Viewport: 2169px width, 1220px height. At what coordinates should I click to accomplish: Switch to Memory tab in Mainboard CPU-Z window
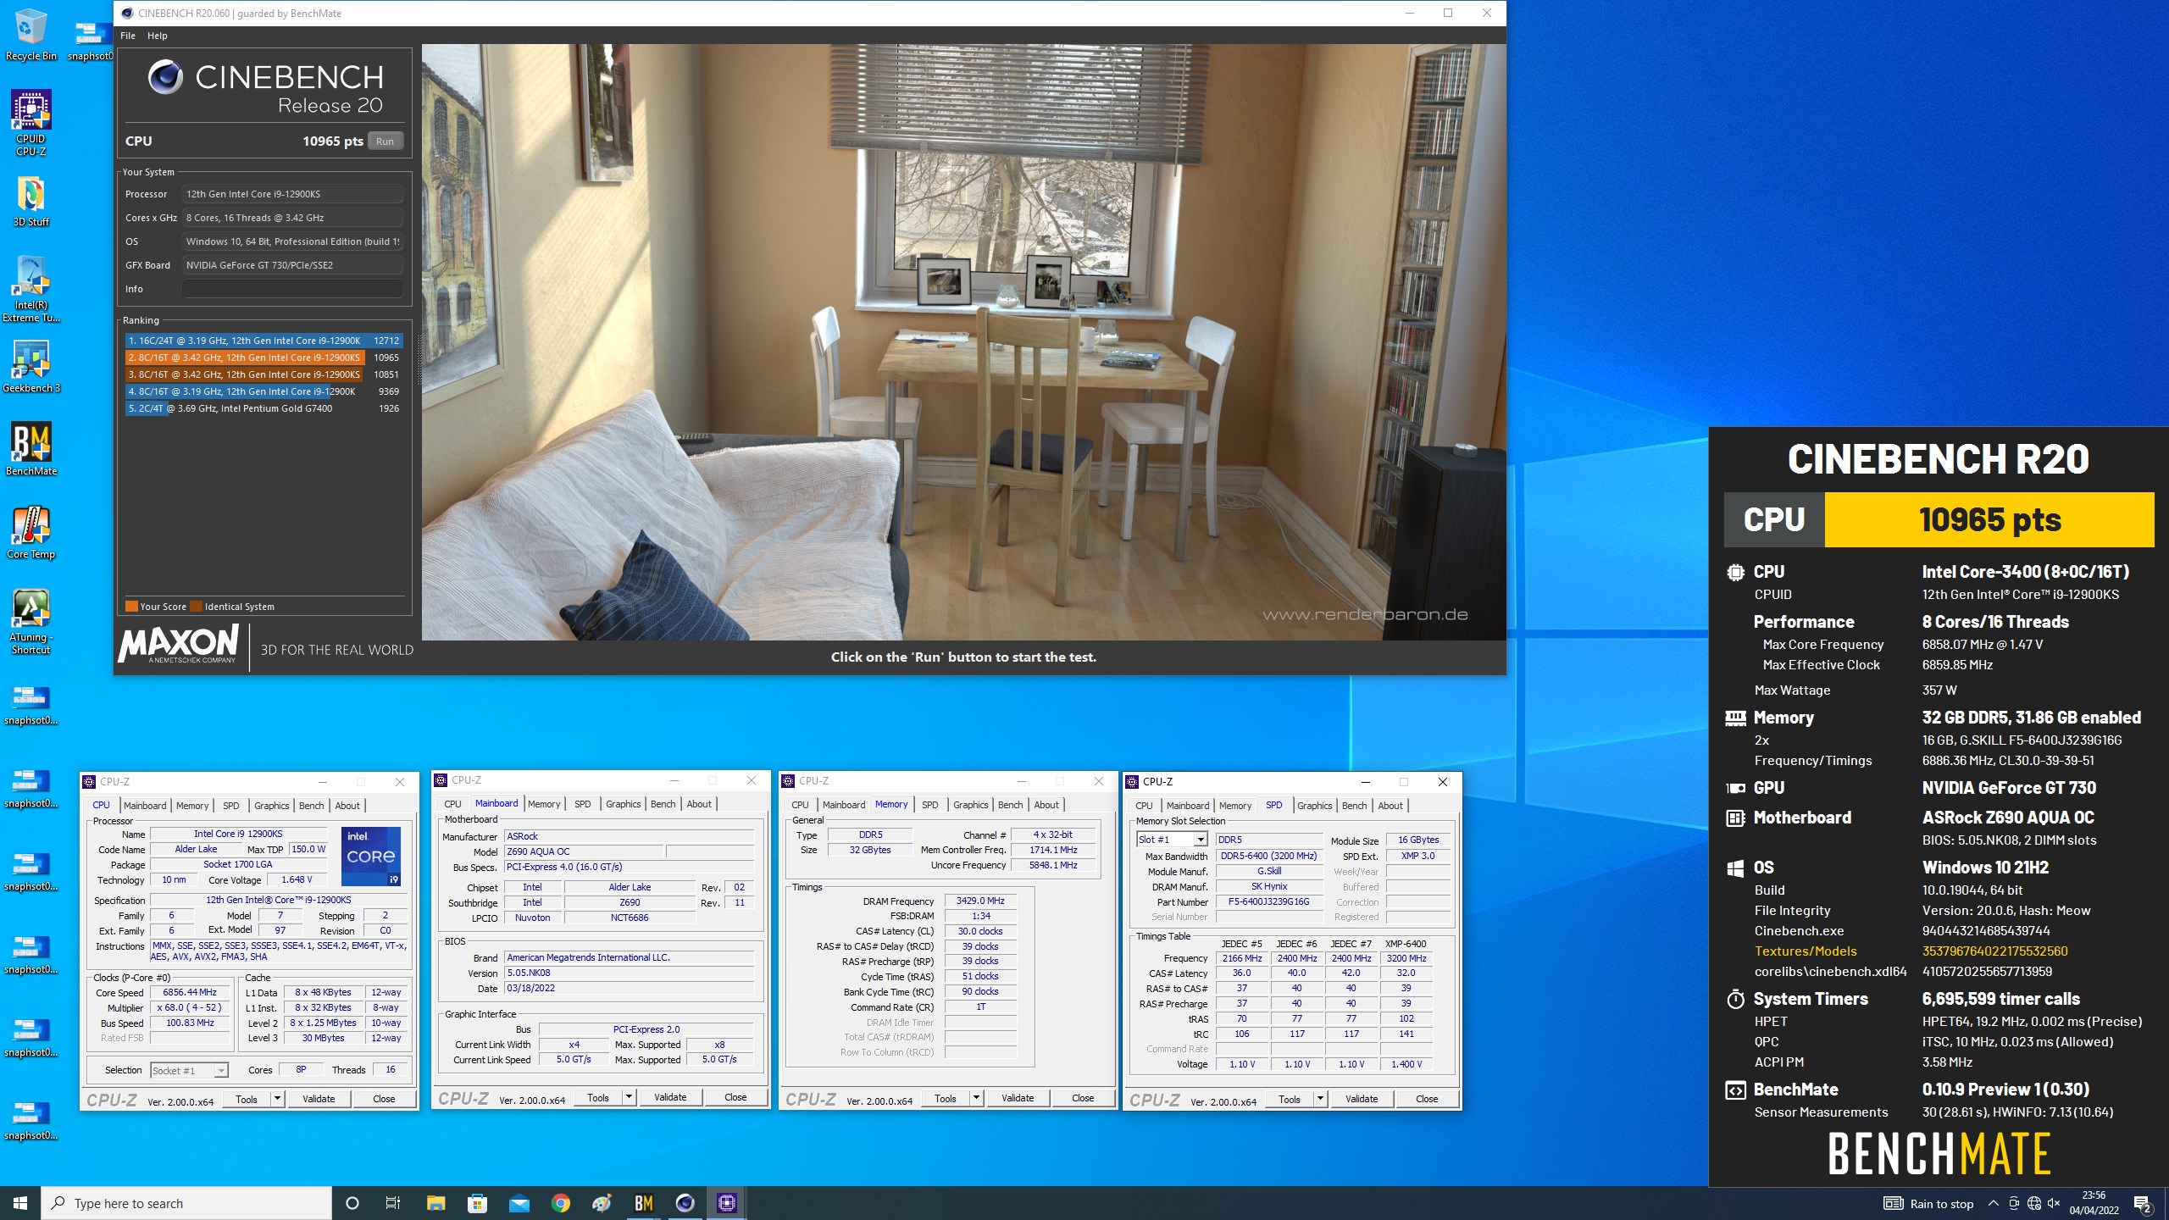click(544, 804)
